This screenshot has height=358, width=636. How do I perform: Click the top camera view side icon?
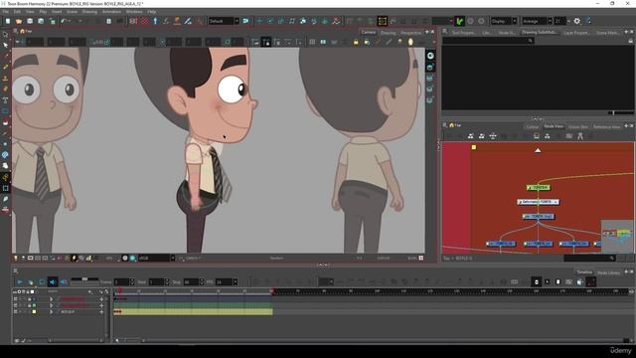point(430,56)
